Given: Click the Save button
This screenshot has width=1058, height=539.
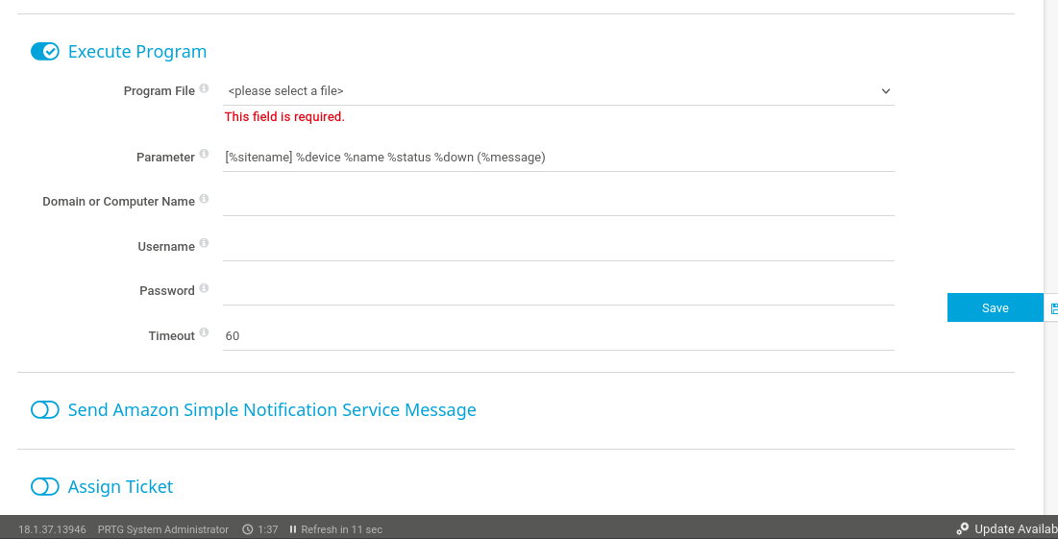Looking at the screenshot, I should (x=995, y=307).
